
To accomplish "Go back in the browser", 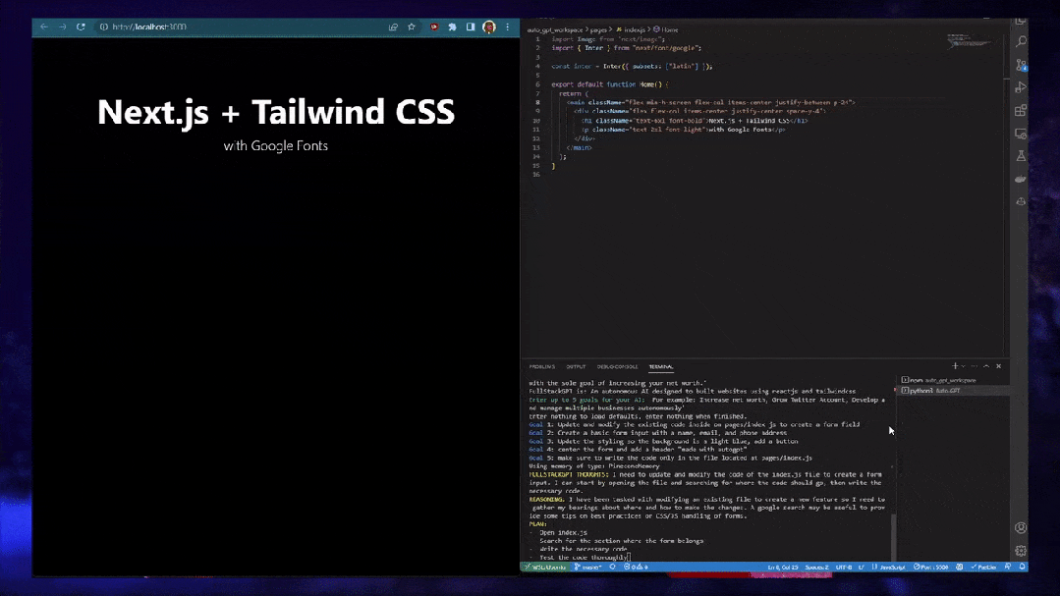I will 44,27.
